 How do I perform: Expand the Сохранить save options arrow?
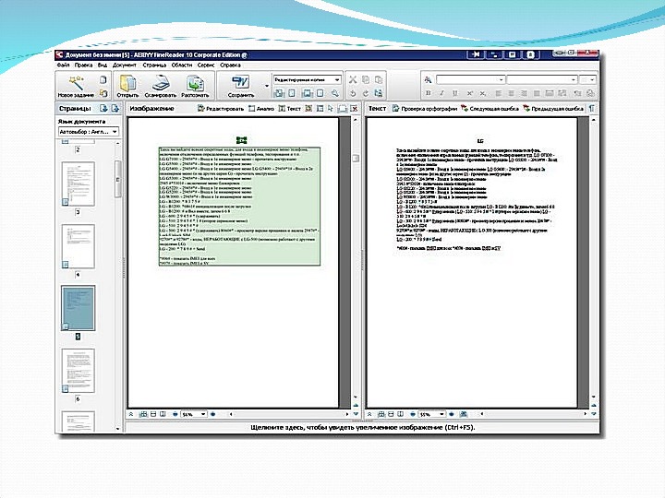tap(267, 86)
